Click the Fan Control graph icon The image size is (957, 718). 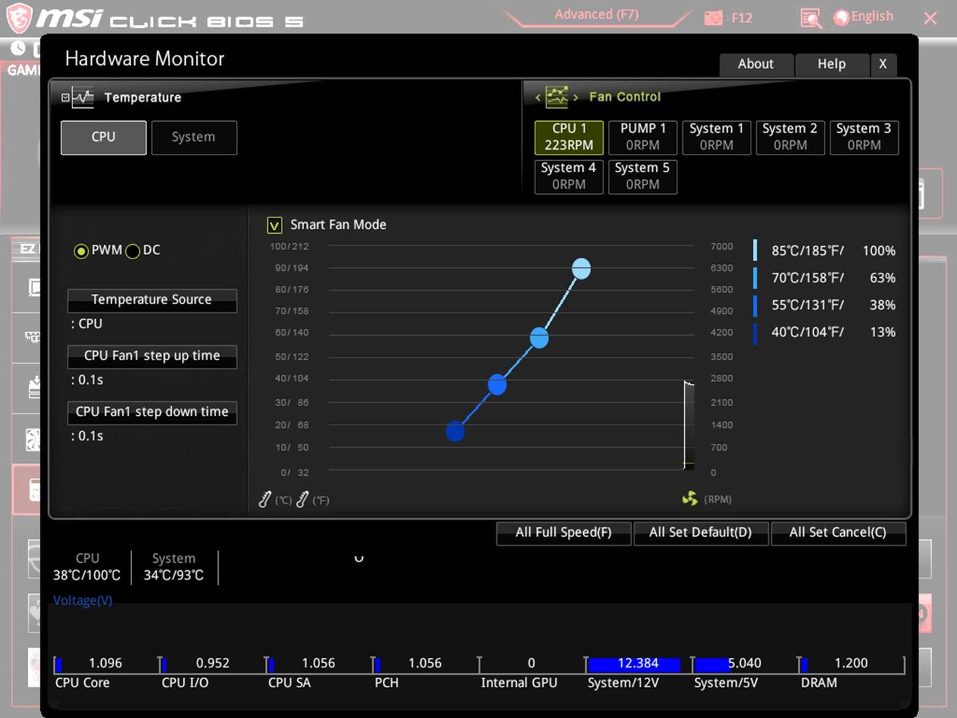556,97
